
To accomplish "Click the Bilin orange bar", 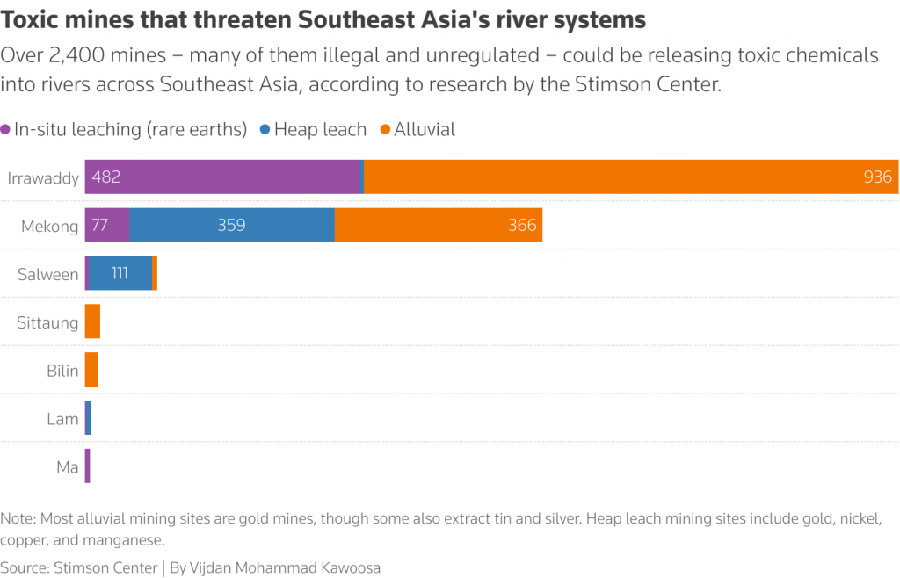I will [x=91, y=369].
